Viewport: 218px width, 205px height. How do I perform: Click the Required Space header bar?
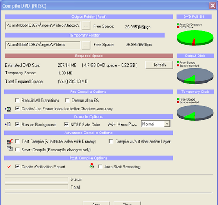[x=89, y=56]
